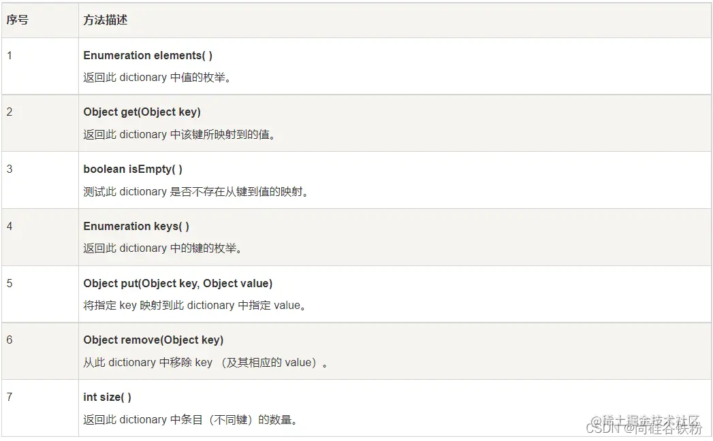
Task: Click the description 测试此 dictionary 是否不存在从键到值的映射
Action: pos(196,192)
